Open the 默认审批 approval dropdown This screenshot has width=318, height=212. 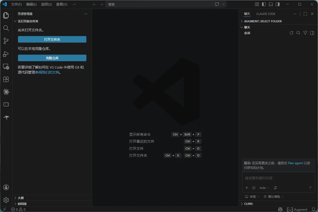(274, 197)
